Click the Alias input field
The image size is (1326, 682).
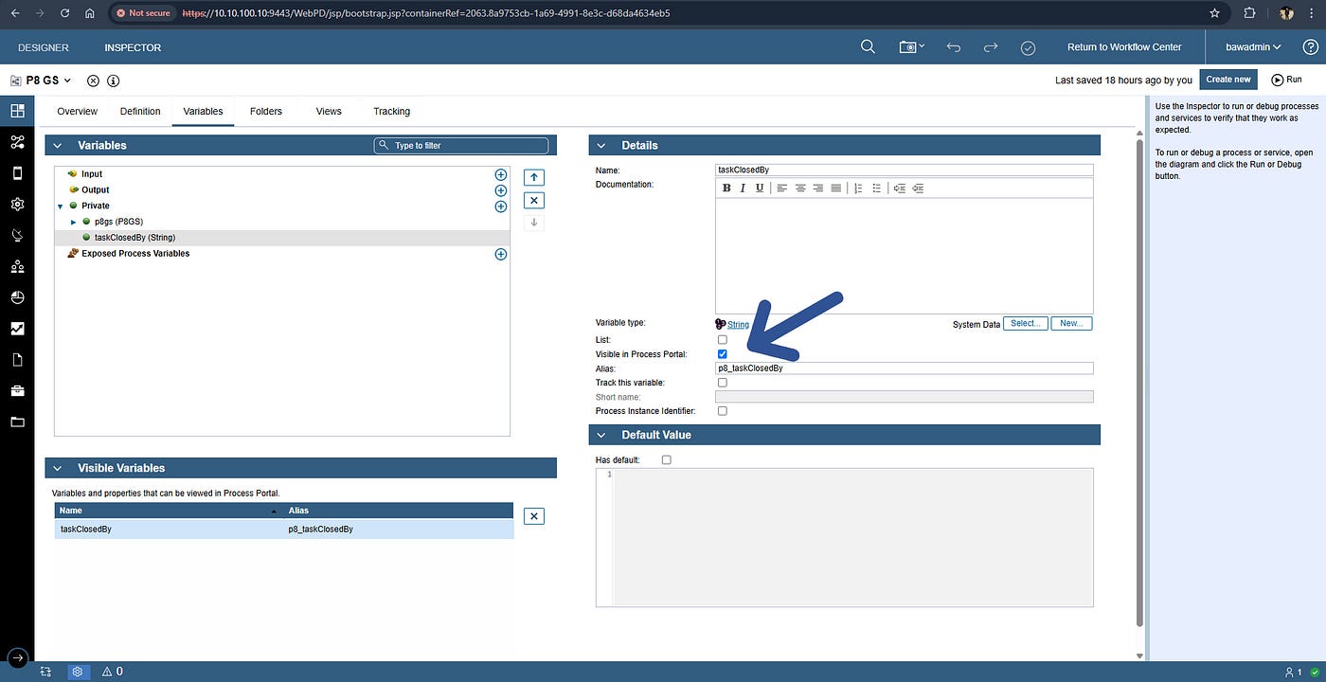[x=905, y=368]
